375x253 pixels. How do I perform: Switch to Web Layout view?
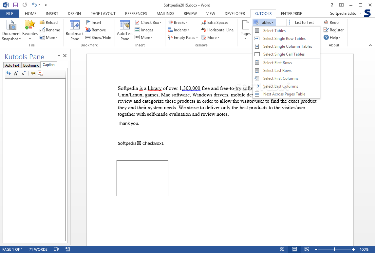click(x=307, y=249)
